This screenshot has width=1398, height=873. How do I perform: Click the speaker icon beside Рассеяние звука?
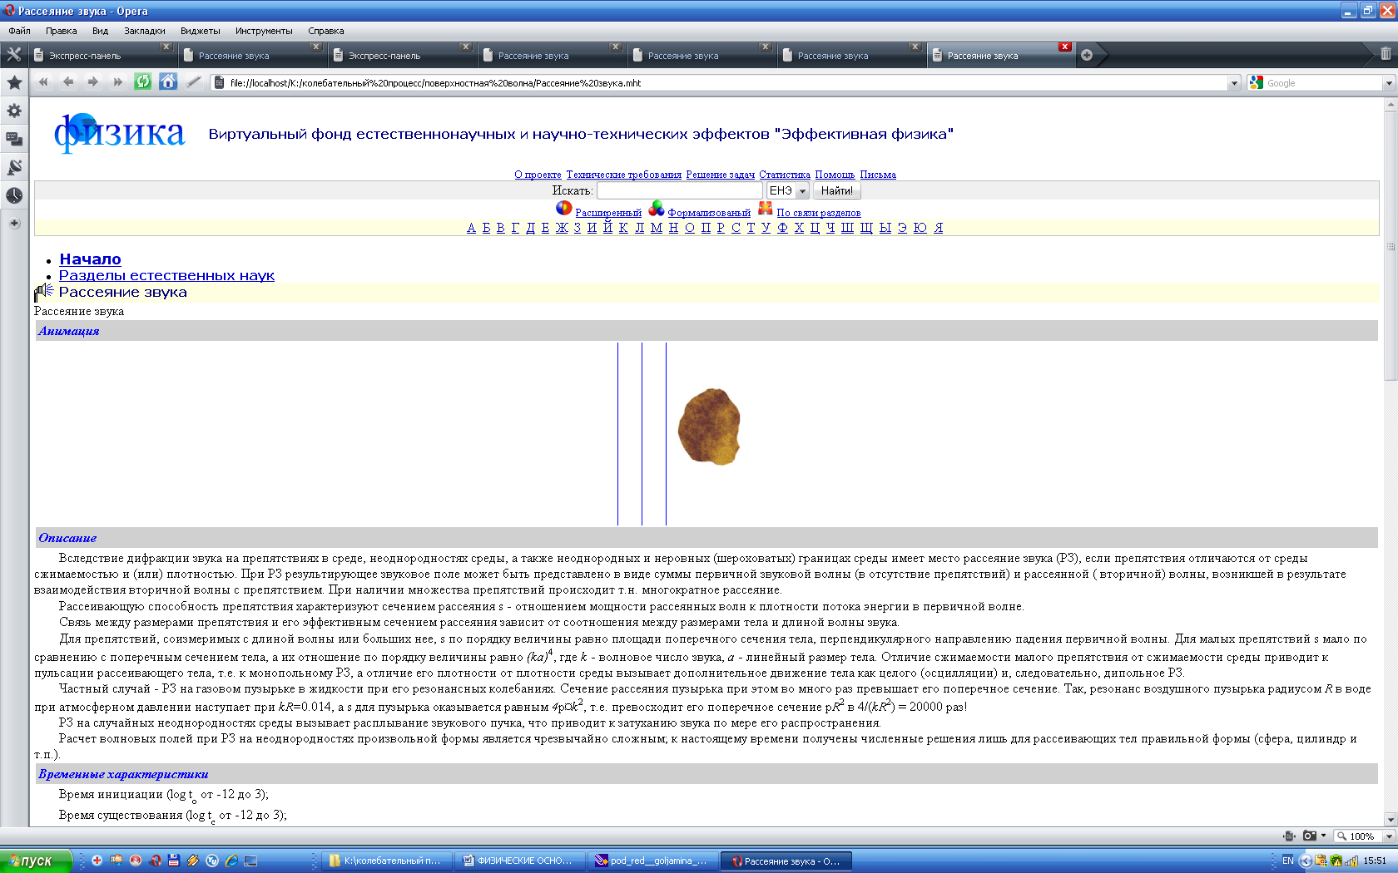[x=44, y=292]
